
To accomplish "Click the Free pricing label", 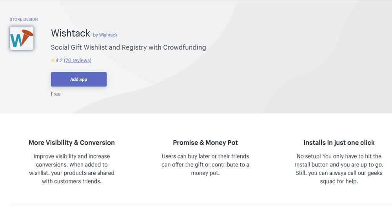I will tap(56, 94).
